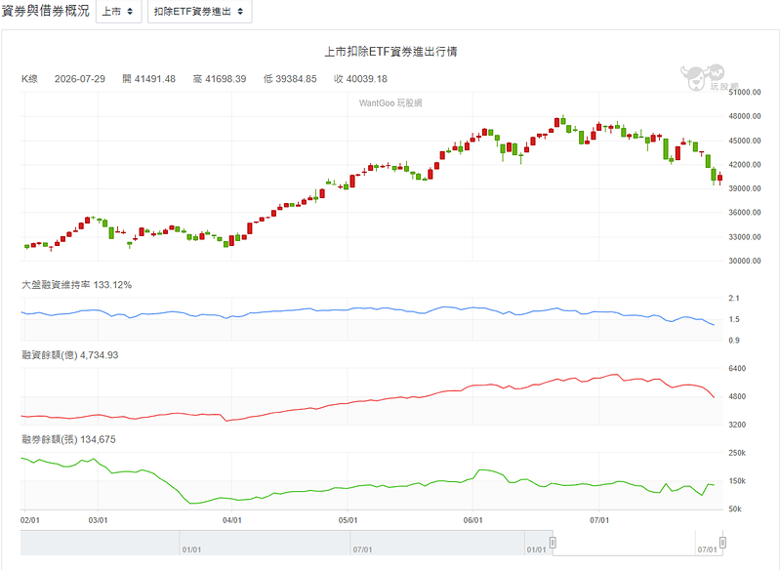The width and height of the screenshot is (780, 570).
Task: Click the last candlestick on the K-line chart
Action: [x=719, y=178]
